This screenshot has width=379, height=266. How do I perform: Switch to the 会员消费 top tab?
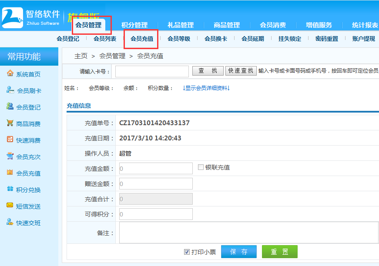pyautogui.click(x=273, y=25)
